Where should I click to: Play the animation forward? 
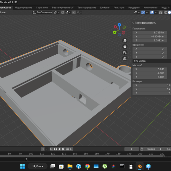coord(63,149)
